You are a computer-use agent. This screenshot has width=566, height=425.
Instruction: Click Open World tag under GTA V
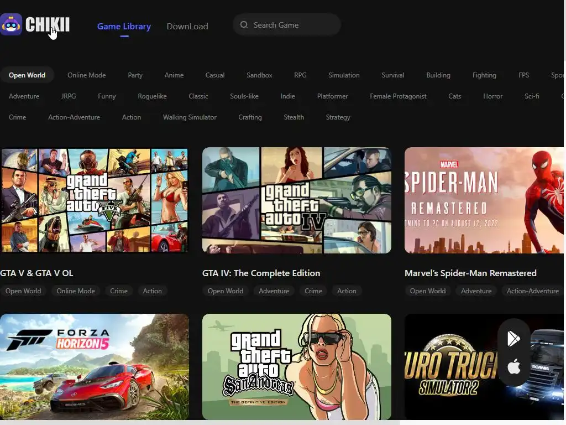23,291
